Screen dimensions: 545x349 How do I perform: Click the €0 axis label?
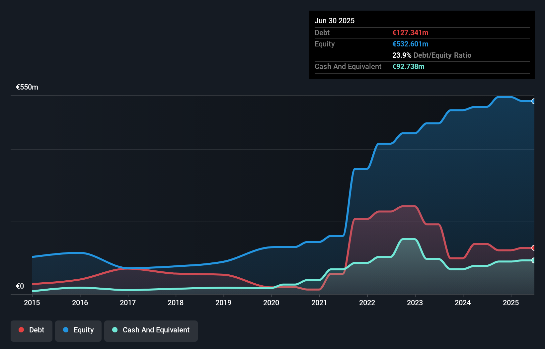(x=20, y=286)
